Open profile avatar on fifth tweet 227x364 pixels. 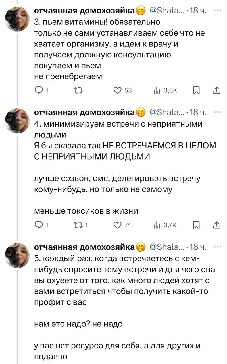[x=17, y=256]
